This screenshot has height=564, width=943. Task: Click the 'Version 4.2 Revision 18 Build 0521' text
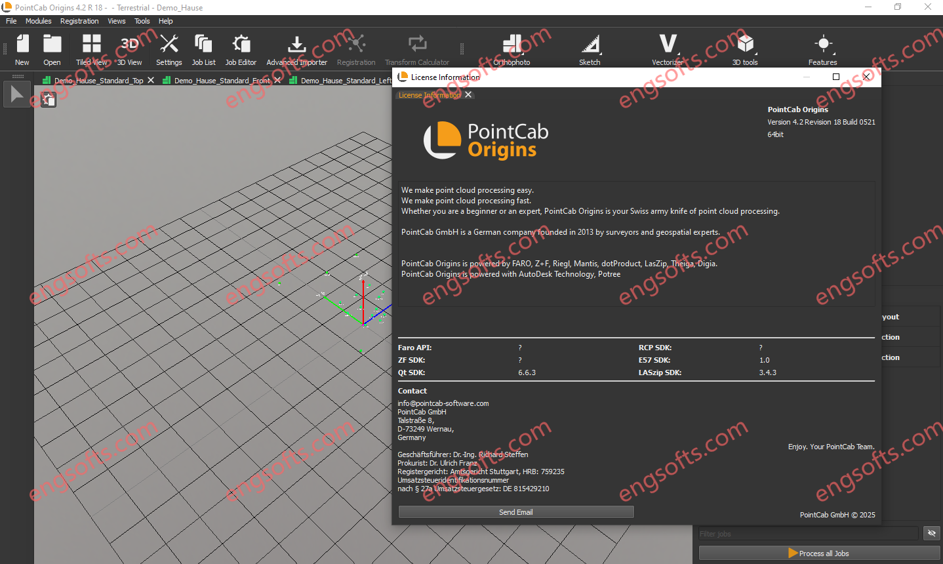821,122
